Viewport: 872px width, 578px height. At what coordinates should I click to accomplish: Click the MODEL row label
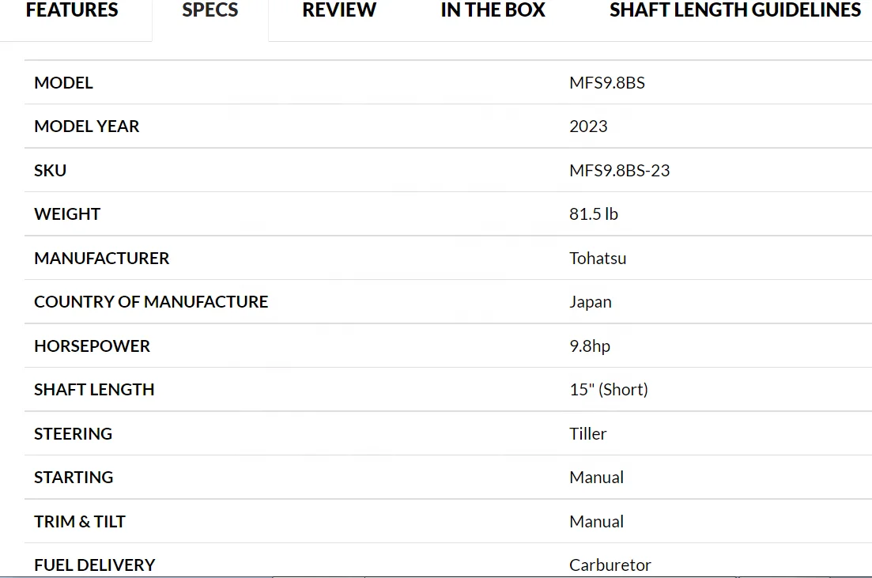point(63,83)
